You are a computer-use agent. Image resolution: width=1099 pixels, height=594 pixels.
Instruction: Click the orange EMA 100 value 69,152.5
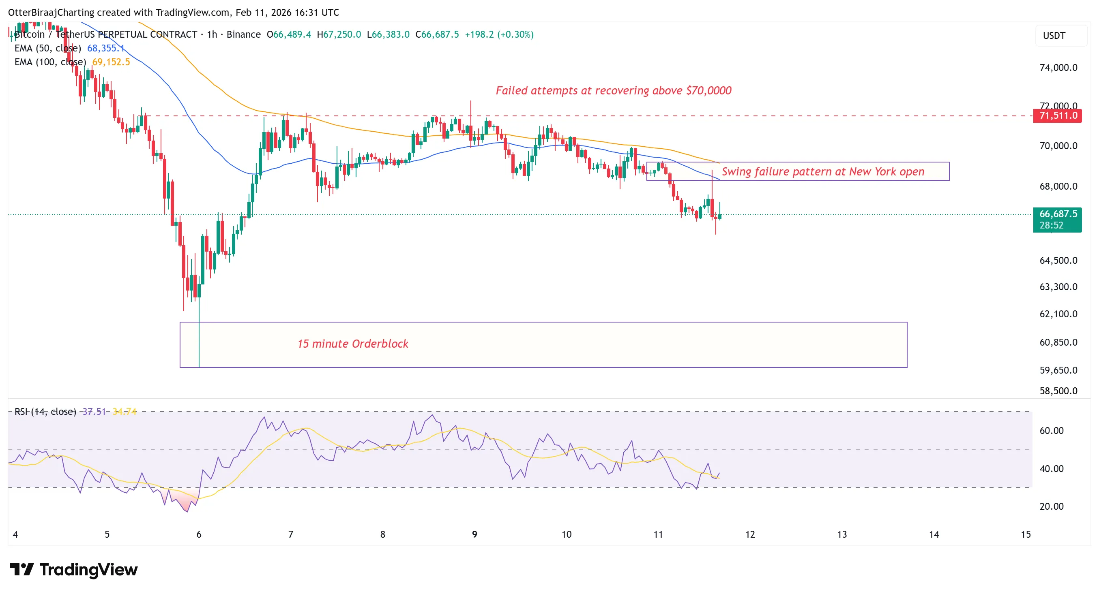[x=111, y=62]
